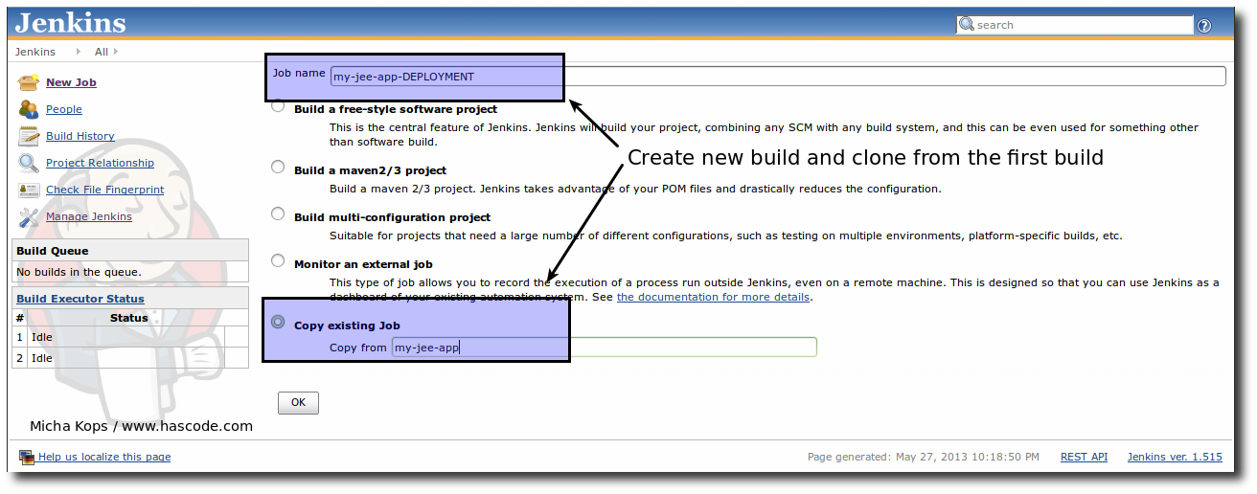Click the Status column header

point(129,318)
